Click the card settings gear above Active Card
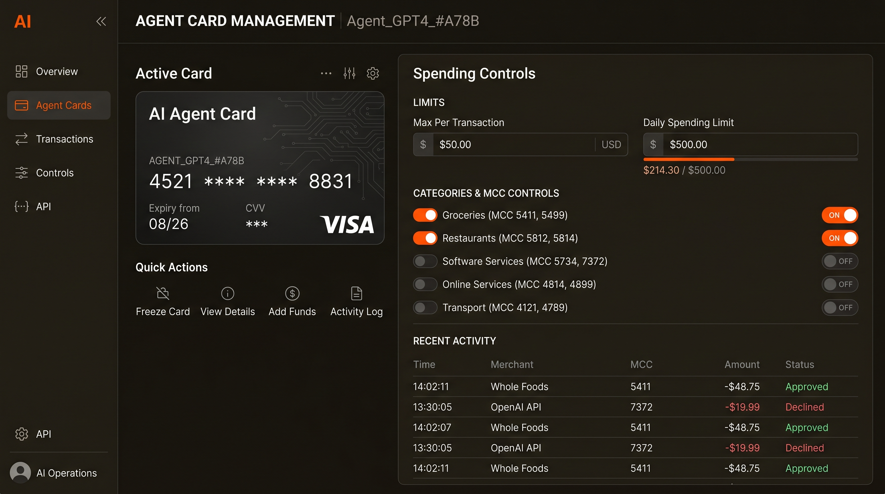Image resolution: width=885 pixels, height=494 pixels. tap(372, 73)
